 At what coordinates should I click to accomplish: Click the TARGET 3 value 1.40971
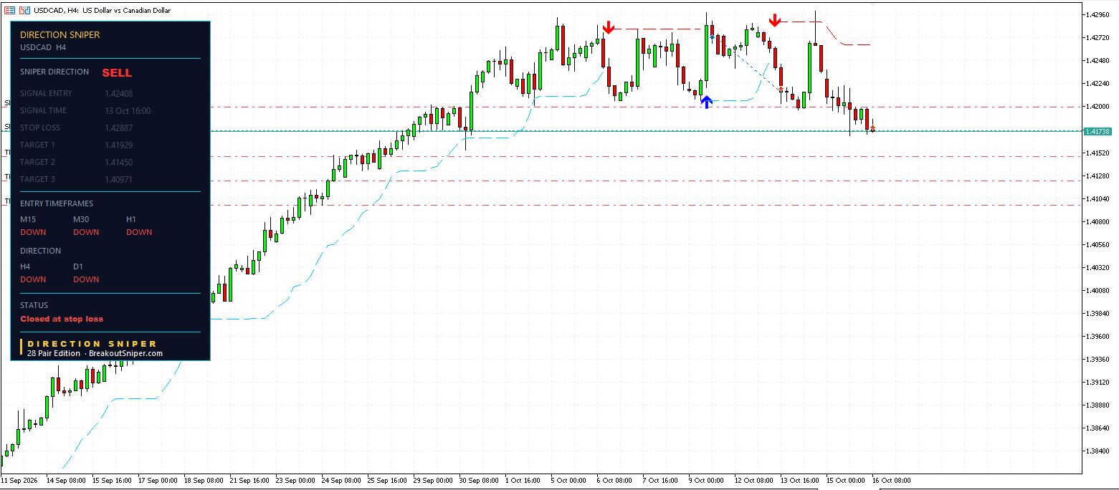pos(118,179)
